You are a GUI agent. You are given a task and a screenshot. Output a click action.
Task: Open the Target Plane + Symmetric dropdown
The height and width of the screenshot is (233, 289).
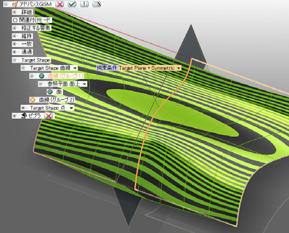tap(179, 68)
